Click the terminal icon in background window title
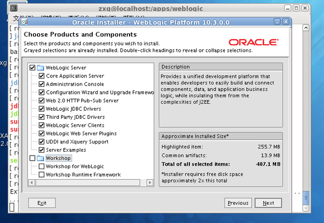The image size is (324, 223). (x=14, y=8)
